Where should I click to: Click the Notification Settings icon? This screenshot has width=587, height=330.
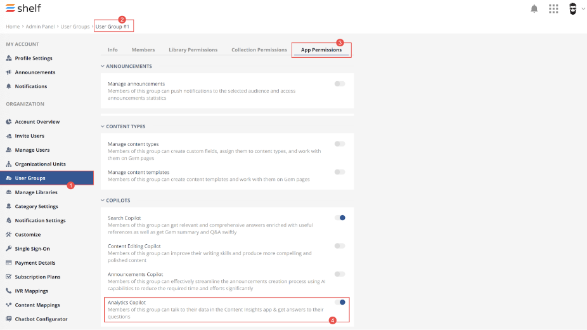[x=9, y=220]
